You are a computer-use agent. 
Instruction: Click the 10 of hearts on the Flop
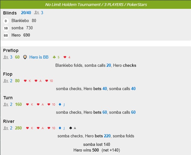coord(49,81)
